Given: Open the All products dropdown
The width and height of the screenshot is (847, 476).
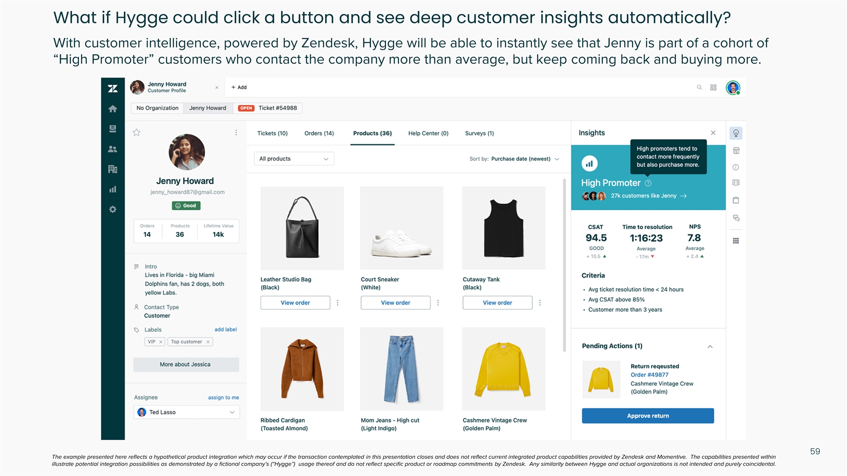Looking at the screenshot, I should [294, 159].
